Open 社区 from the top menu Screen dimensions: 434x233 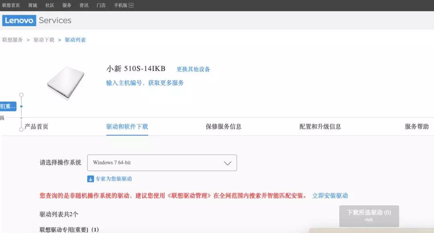[49, 5]
